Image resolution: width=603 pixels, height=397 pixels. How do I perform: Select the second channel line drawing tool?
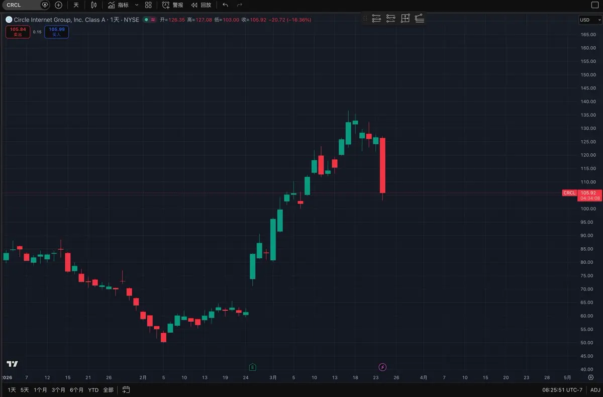tap(391, 19)
